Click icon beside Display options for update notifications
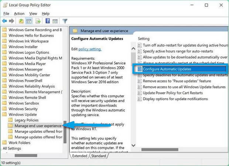The height and width of the screenshot is (166, 229). [x=140, y=99]
